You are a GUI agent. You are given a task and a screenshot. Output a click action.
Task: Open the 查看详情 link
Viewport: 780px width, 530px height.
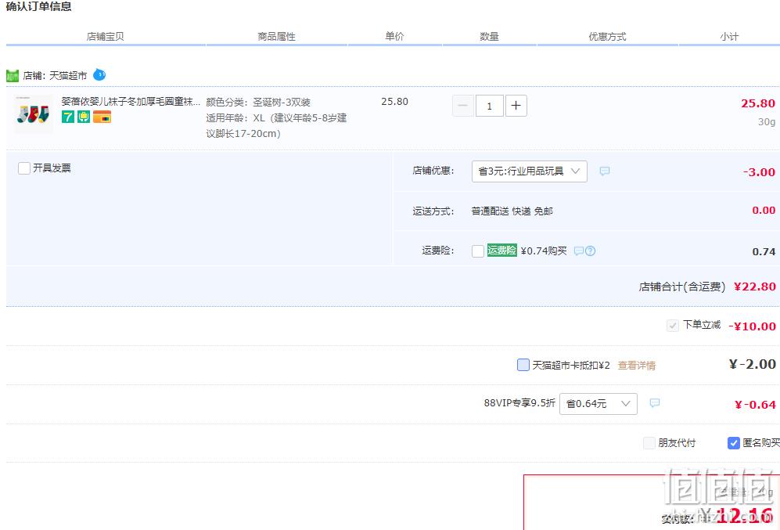tap(637, 366)
